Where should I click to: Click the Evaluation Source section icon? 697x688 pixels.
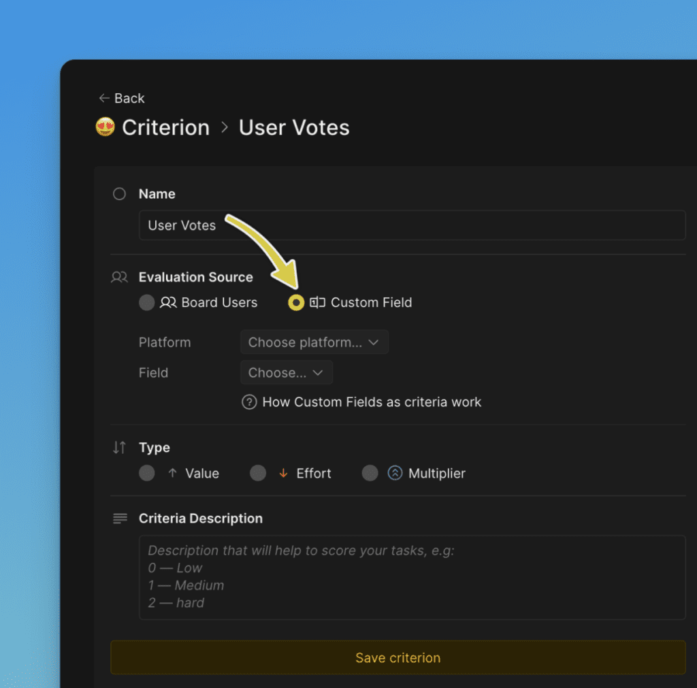(x=119, y=277)
